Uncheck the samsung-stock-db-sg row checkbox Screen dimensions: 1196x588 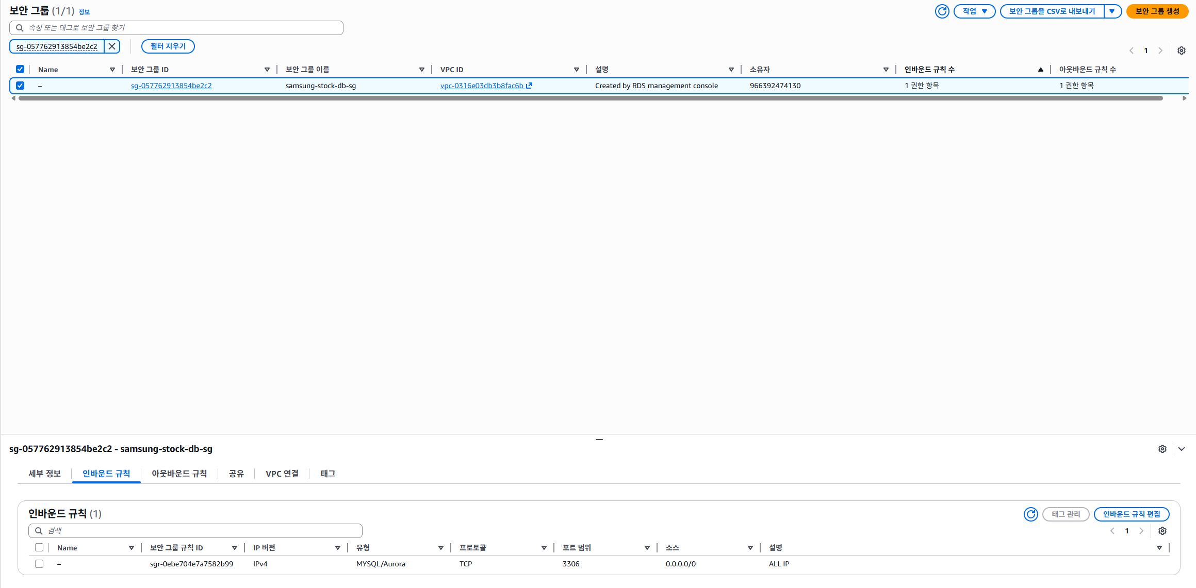point(20,86)
